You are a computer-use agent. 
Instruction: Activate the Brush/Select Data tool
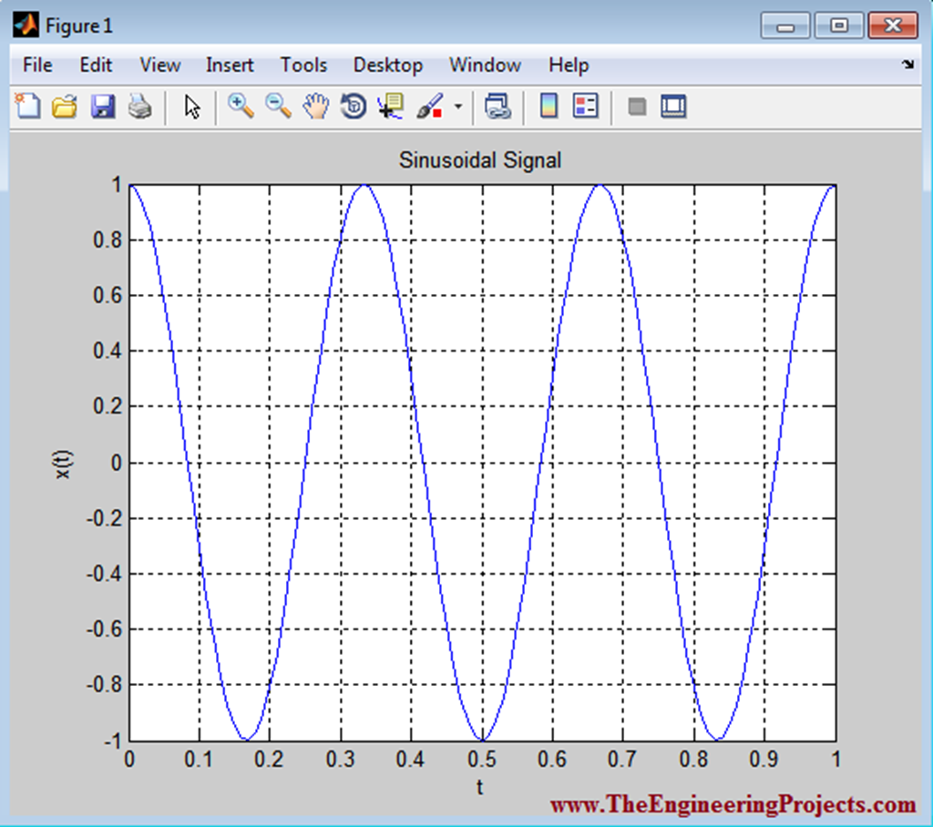[x=430, y=106]
